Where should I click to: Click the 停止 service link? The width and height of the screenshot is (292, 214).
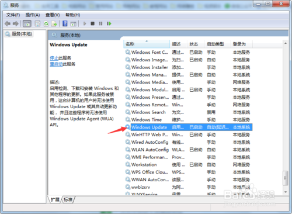pyautogui.click(x=54, y=58)
